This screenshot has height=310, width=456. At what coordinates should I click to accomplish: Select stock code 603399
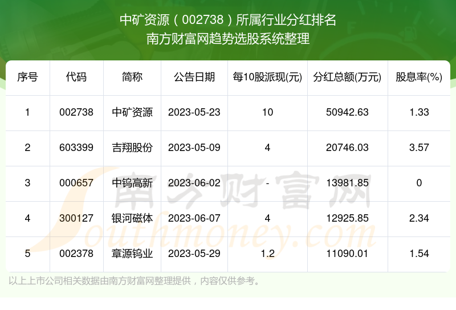76,148
